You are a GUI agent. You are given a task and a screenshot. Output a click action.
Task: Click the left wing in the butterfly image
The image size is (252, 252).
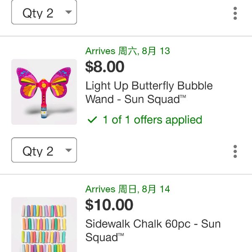(x=28, y=82)
